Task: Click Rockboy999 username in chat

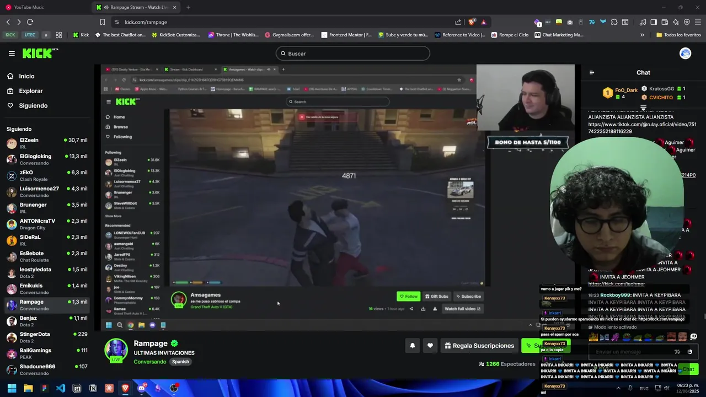Action: pos(615,295)
